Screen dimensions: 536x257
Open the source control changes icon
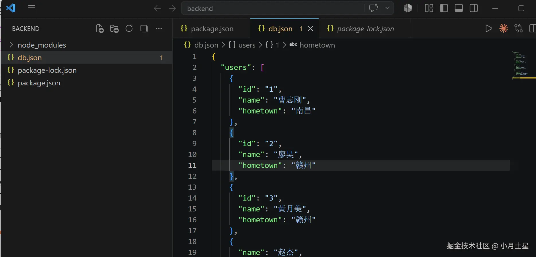click(519, 28)
